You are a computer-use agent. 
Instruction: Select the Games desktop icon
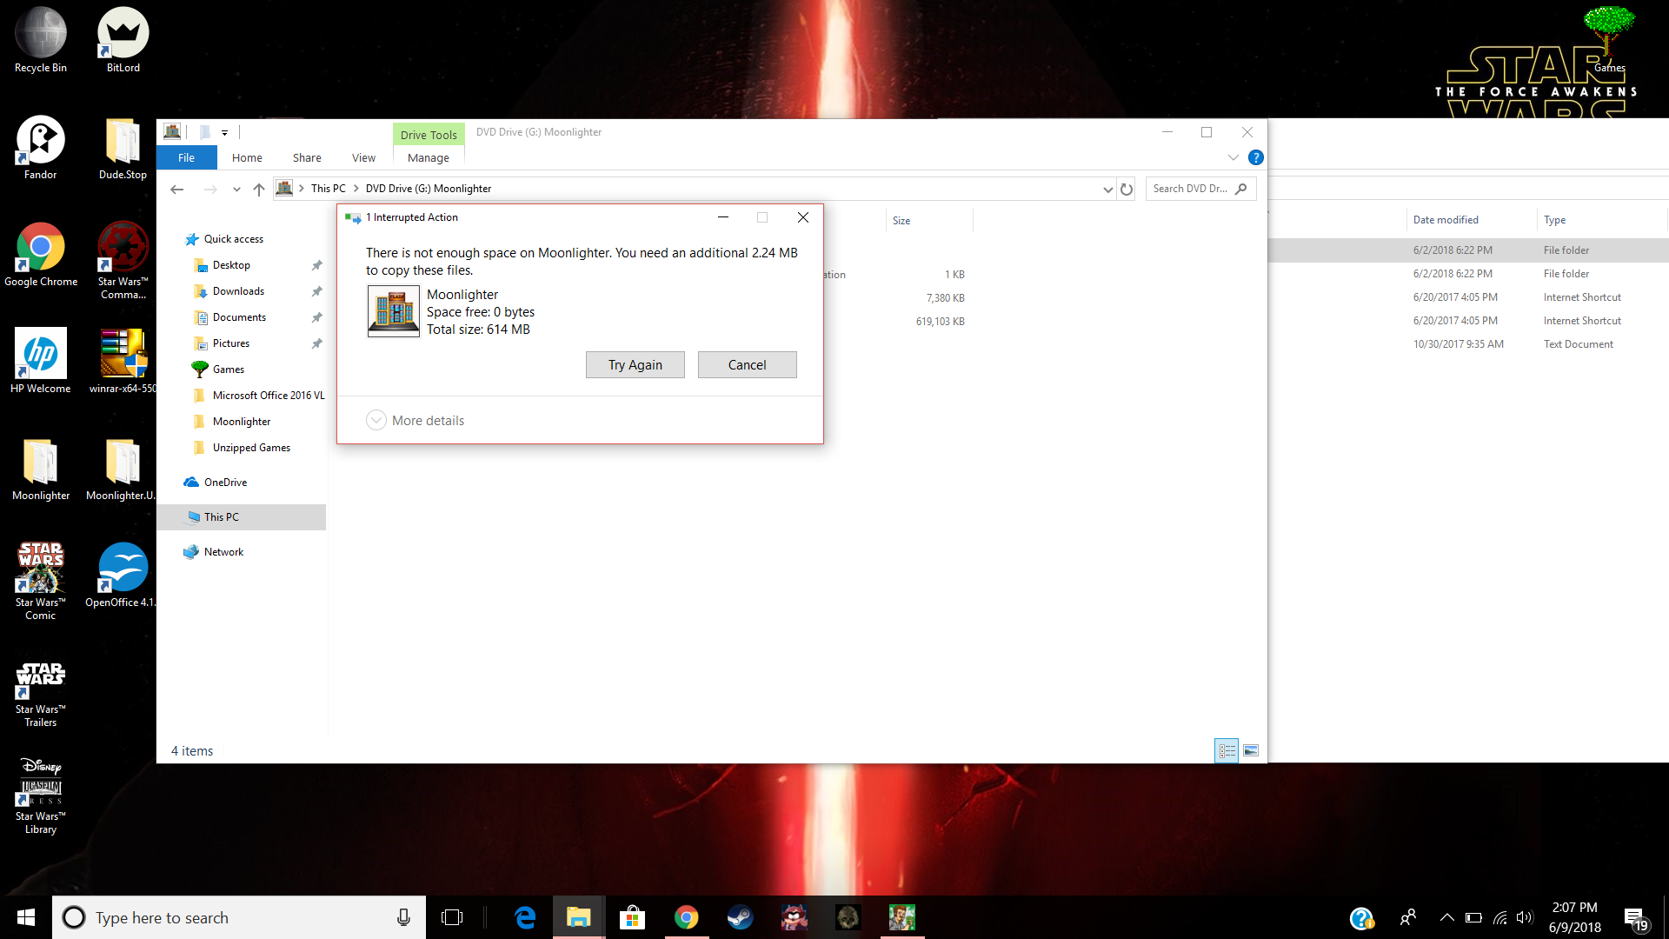tap(1609, 40)
